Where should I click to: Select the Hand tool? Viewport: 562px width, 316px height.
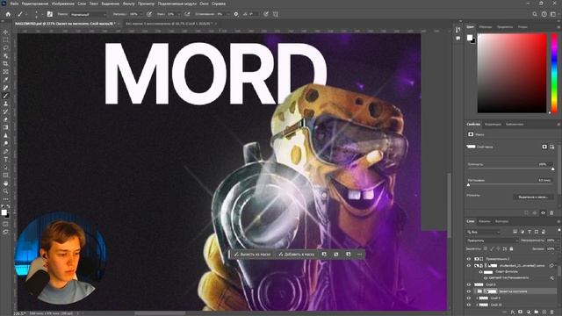(6, 183)
